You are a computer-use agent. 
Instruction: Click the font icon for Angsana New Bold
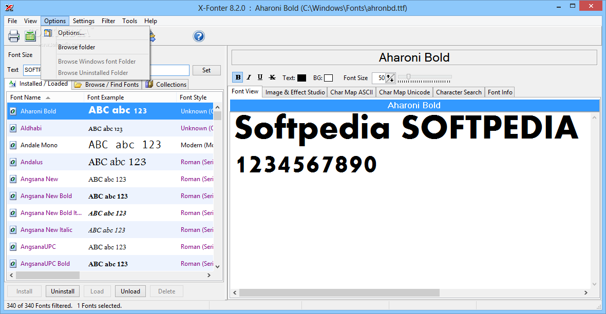[13, 196]
